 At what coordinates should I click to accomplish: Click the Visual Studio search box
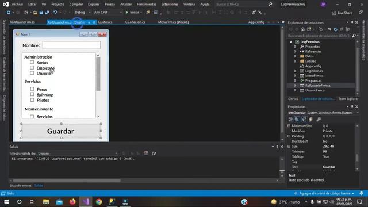[244, 4]
